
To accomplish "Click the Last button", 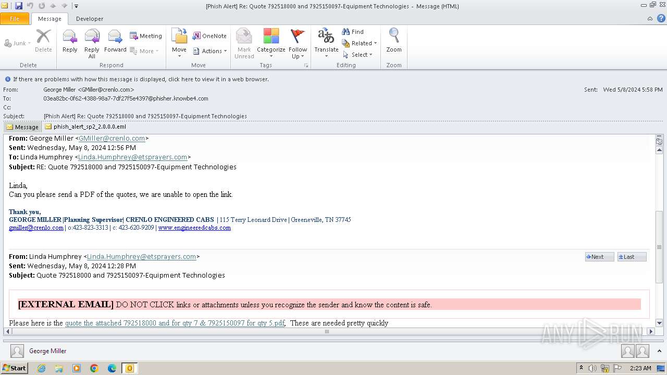I will (x=632, y=257).
